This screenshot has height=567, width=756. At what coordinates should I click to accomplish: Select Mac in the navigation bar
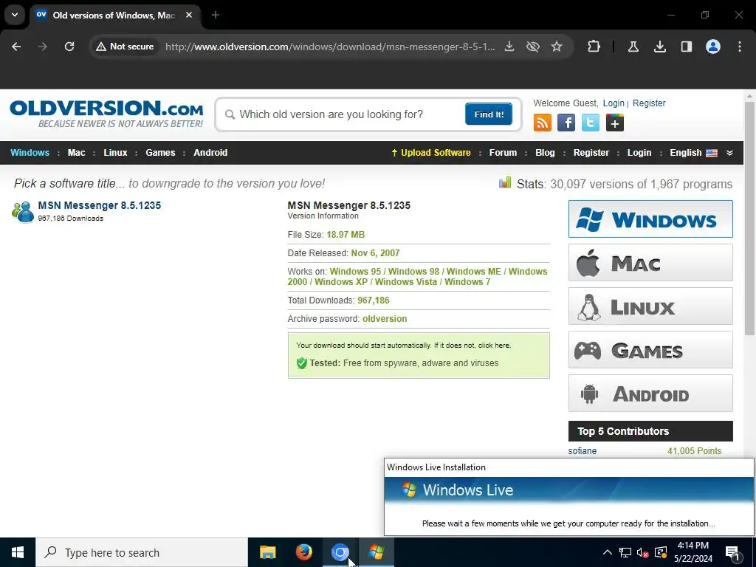[x=76, y=153]
